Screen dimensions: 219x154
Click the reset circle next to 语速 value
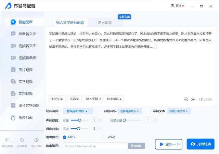click(100, 129)
